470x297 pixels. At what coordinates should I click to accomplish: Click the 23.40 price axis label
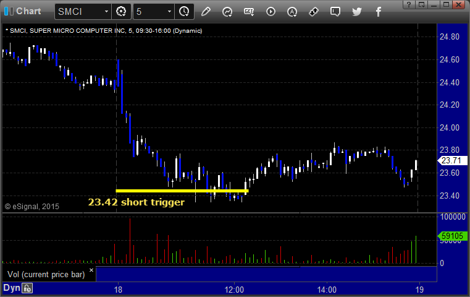450,196
